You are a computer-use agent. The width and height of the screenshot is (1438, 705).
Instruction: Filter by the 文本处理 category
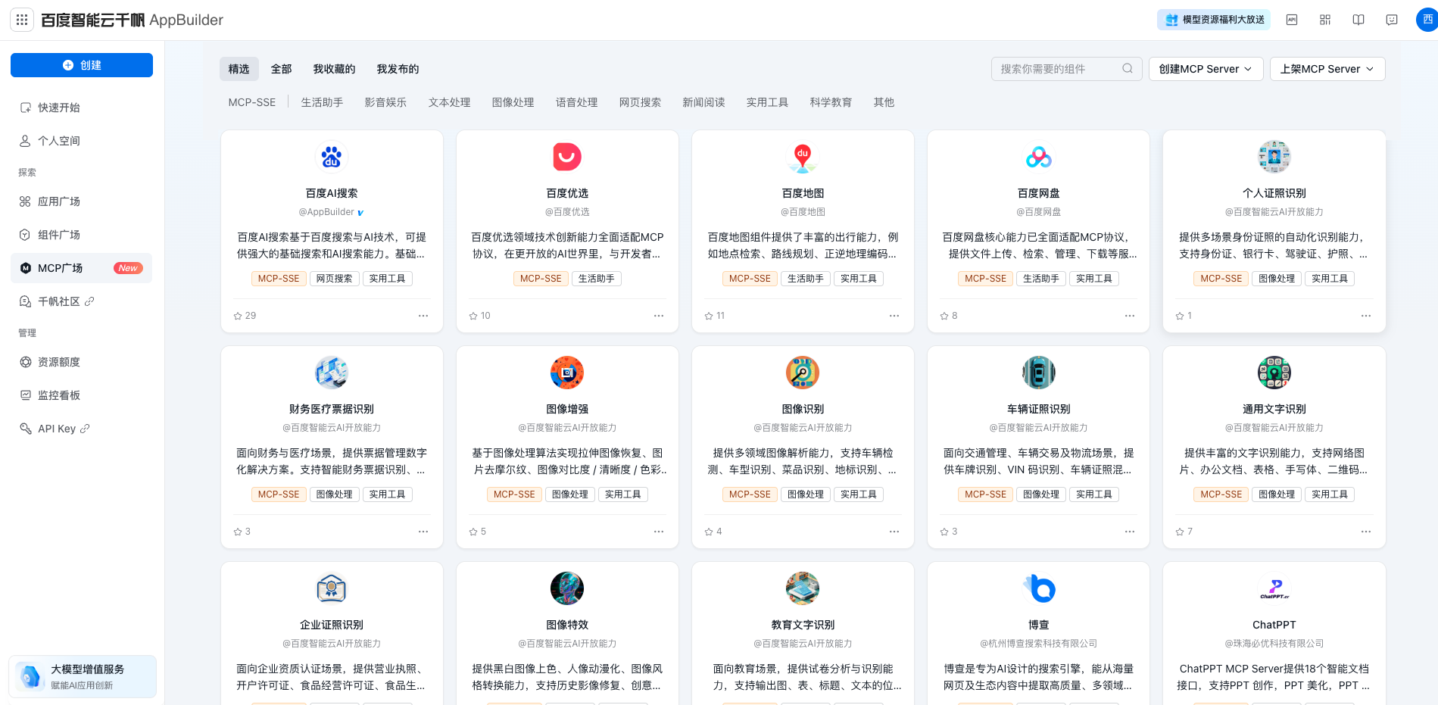(x=449, y=102)
